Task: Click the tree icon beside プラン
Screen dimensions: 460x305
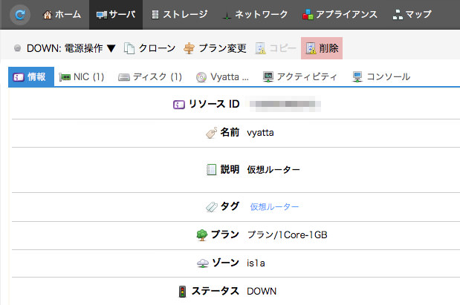Action: 201,235
